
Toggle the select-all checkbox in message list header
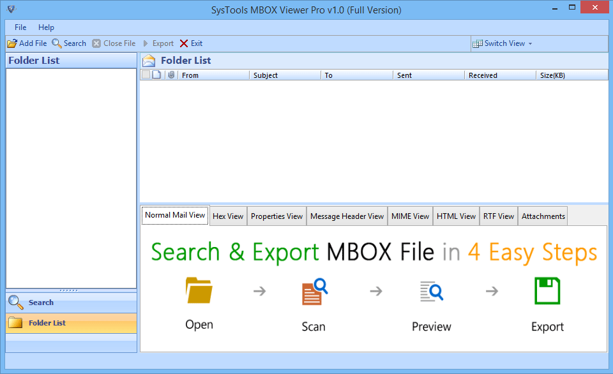pos(146,75)
